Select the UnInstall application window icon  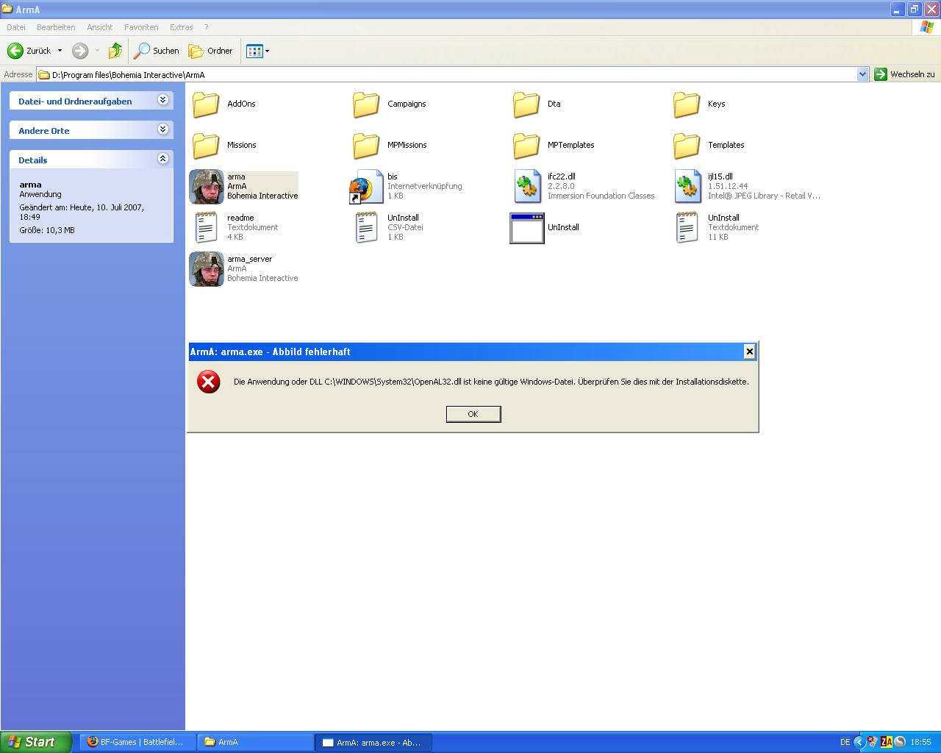527,228
